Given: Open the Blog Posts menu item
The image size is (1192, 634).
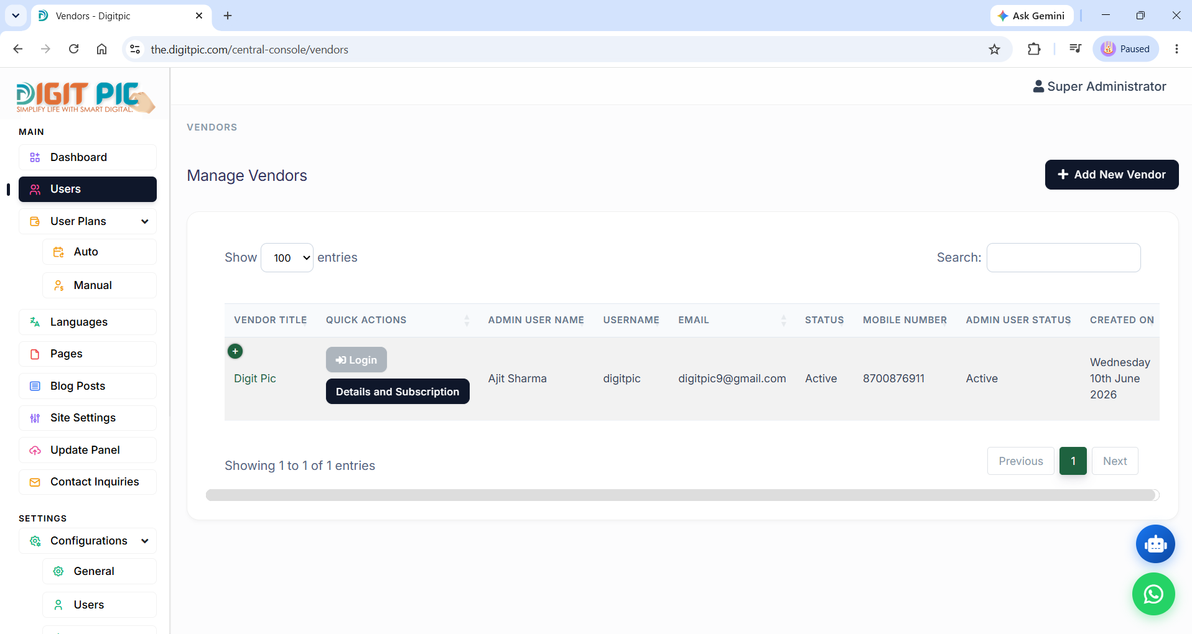Looking at the screenshot, I should [x=88, y=386].
